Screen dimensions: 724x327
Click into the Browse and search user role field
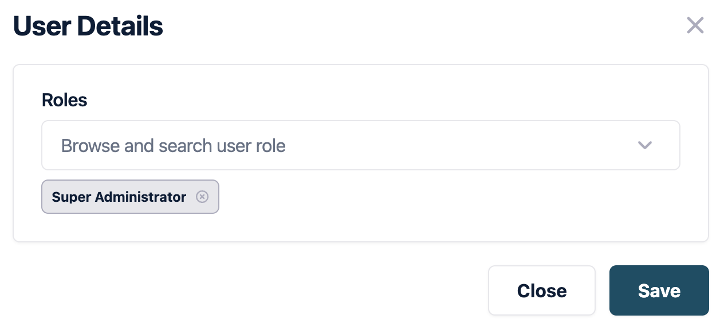click(344, 145)
